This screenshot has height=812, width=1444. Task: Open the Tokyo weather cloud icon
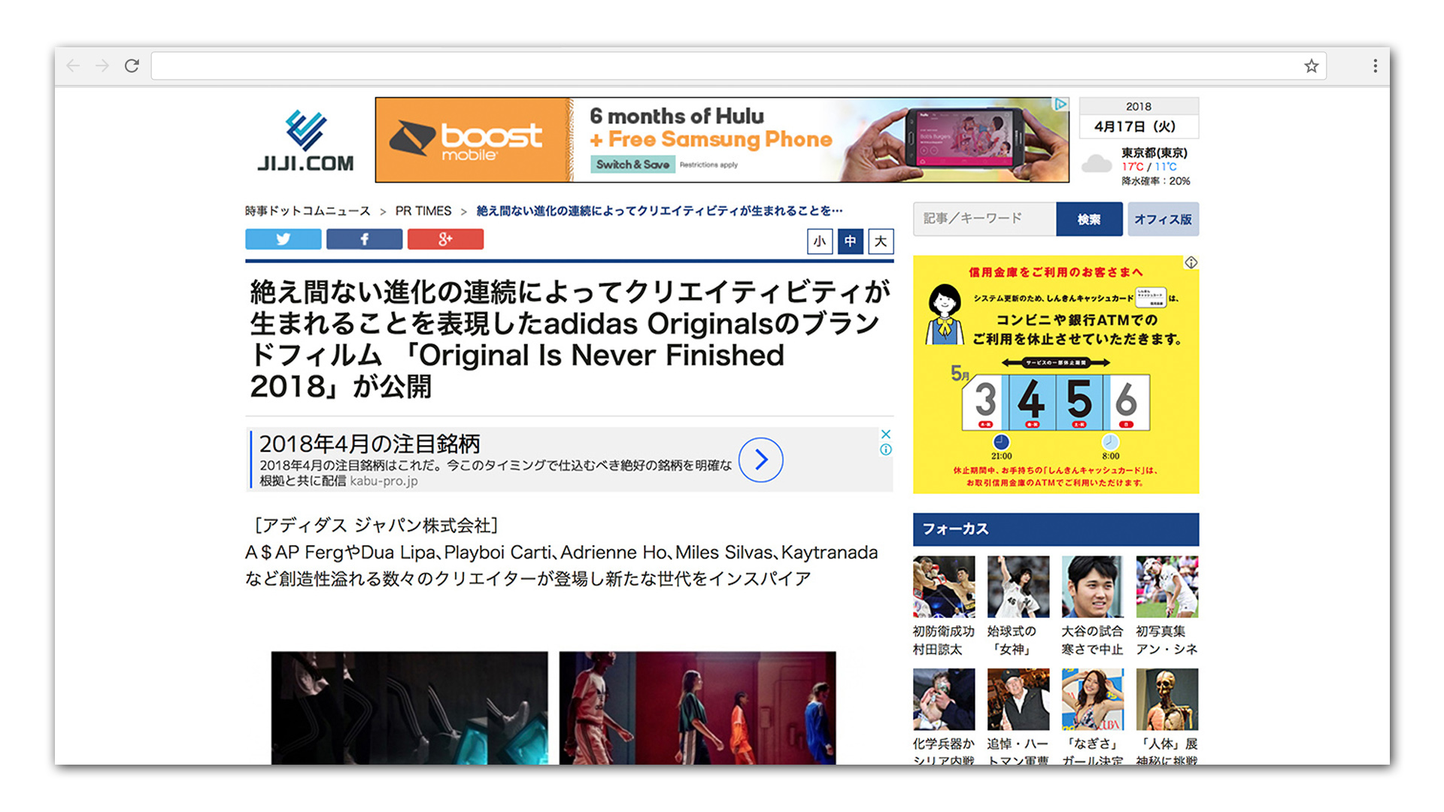point(1097,164)
